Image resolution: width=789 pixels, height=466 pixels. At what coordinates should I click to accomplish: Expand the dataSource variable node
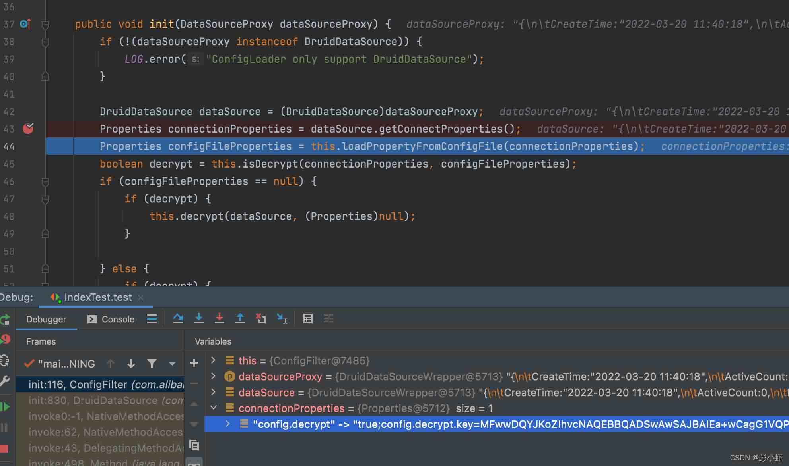point(214,392)
